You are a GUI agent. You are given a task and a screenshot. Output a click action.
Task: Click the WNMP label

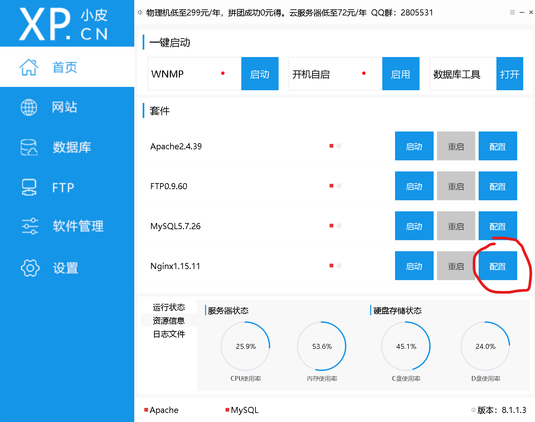[x=167, y=74]
